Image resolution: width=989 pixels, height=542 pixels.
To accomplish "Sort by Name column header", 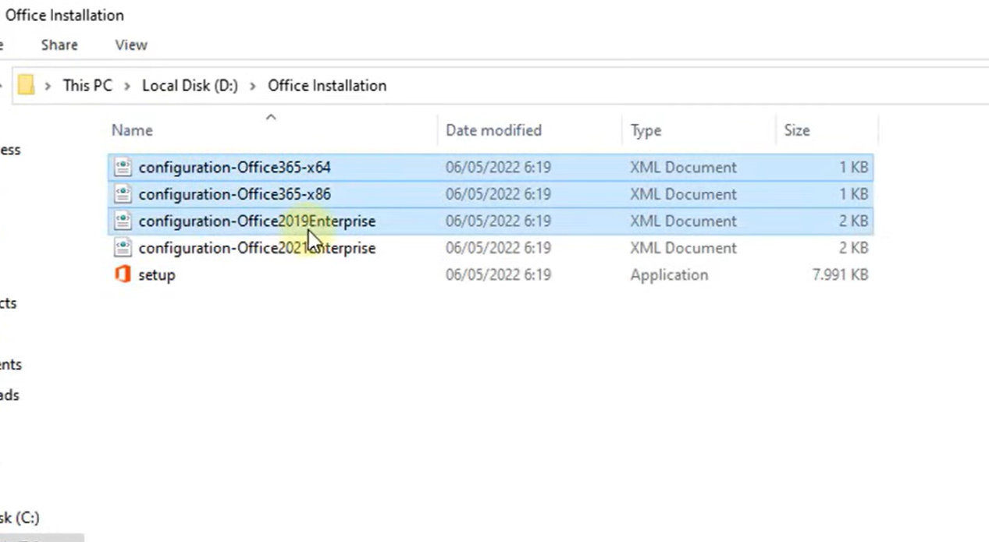I will [x=132, y=130].
